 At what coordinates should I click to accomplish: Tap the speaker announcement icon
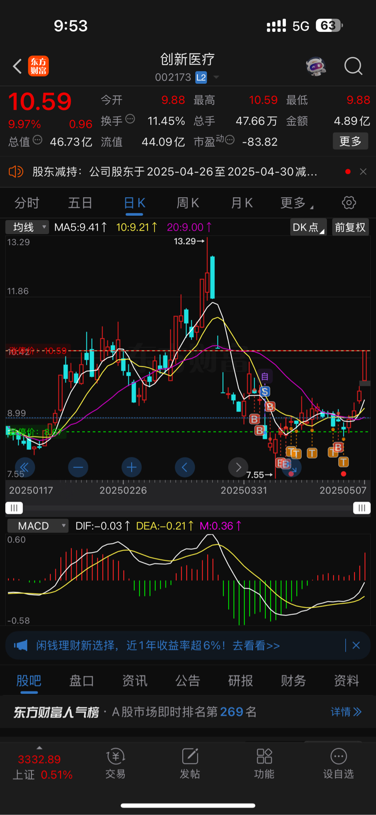pyautogui.click(x=16, y=171)
